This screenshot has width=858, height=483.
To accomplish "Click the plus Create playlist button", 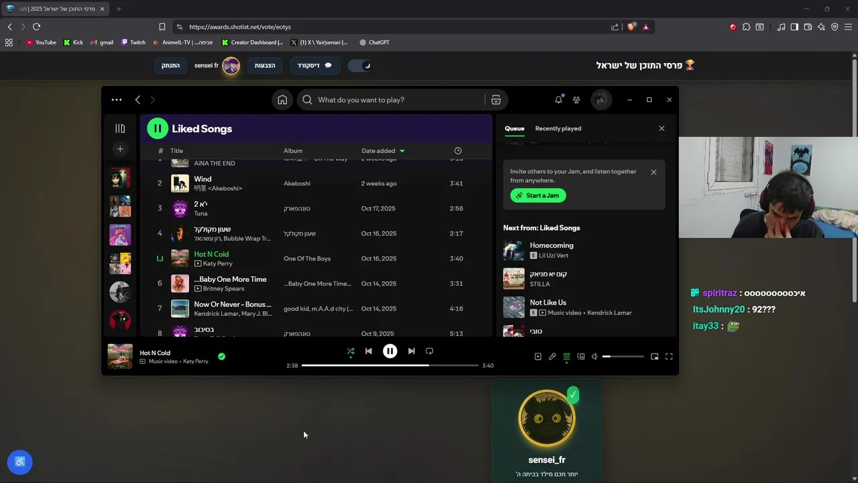I will 120,149.
